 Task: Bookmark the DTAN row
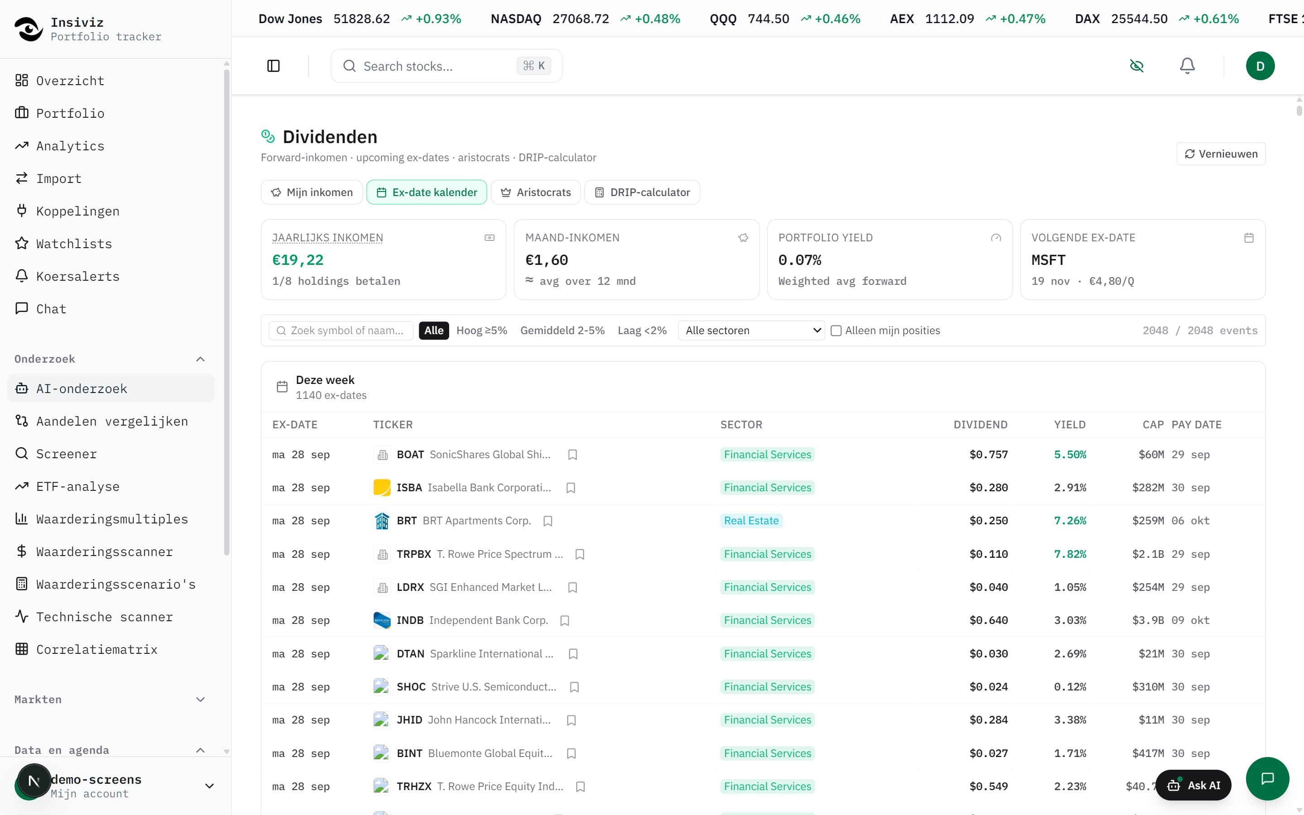pos(573,654)
